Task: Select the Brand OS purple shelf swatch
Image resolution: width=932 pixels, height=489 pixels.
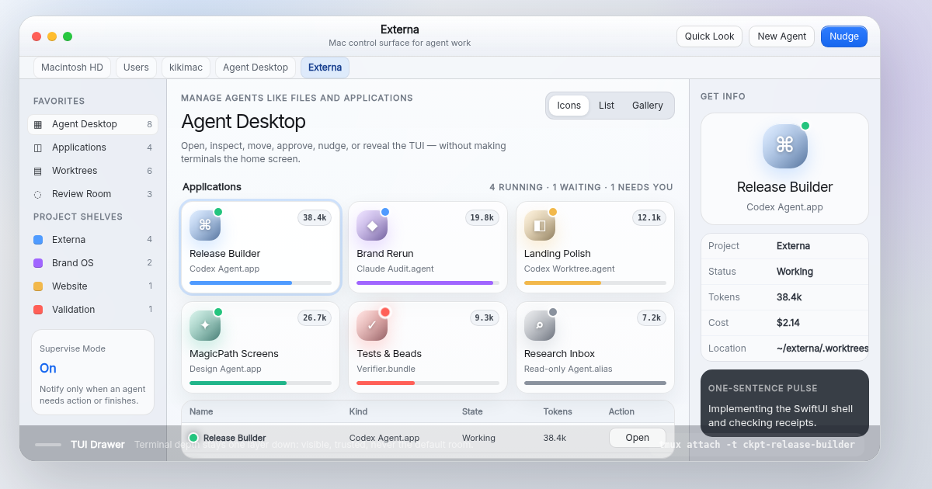Action: pyautogui.click(x=38, y=263)
